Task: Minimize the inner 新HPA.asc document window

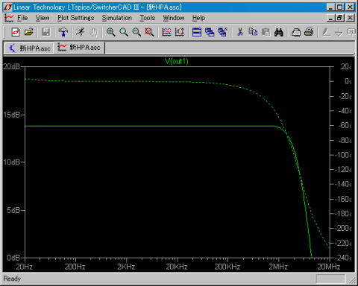Action: pos(330,18)
